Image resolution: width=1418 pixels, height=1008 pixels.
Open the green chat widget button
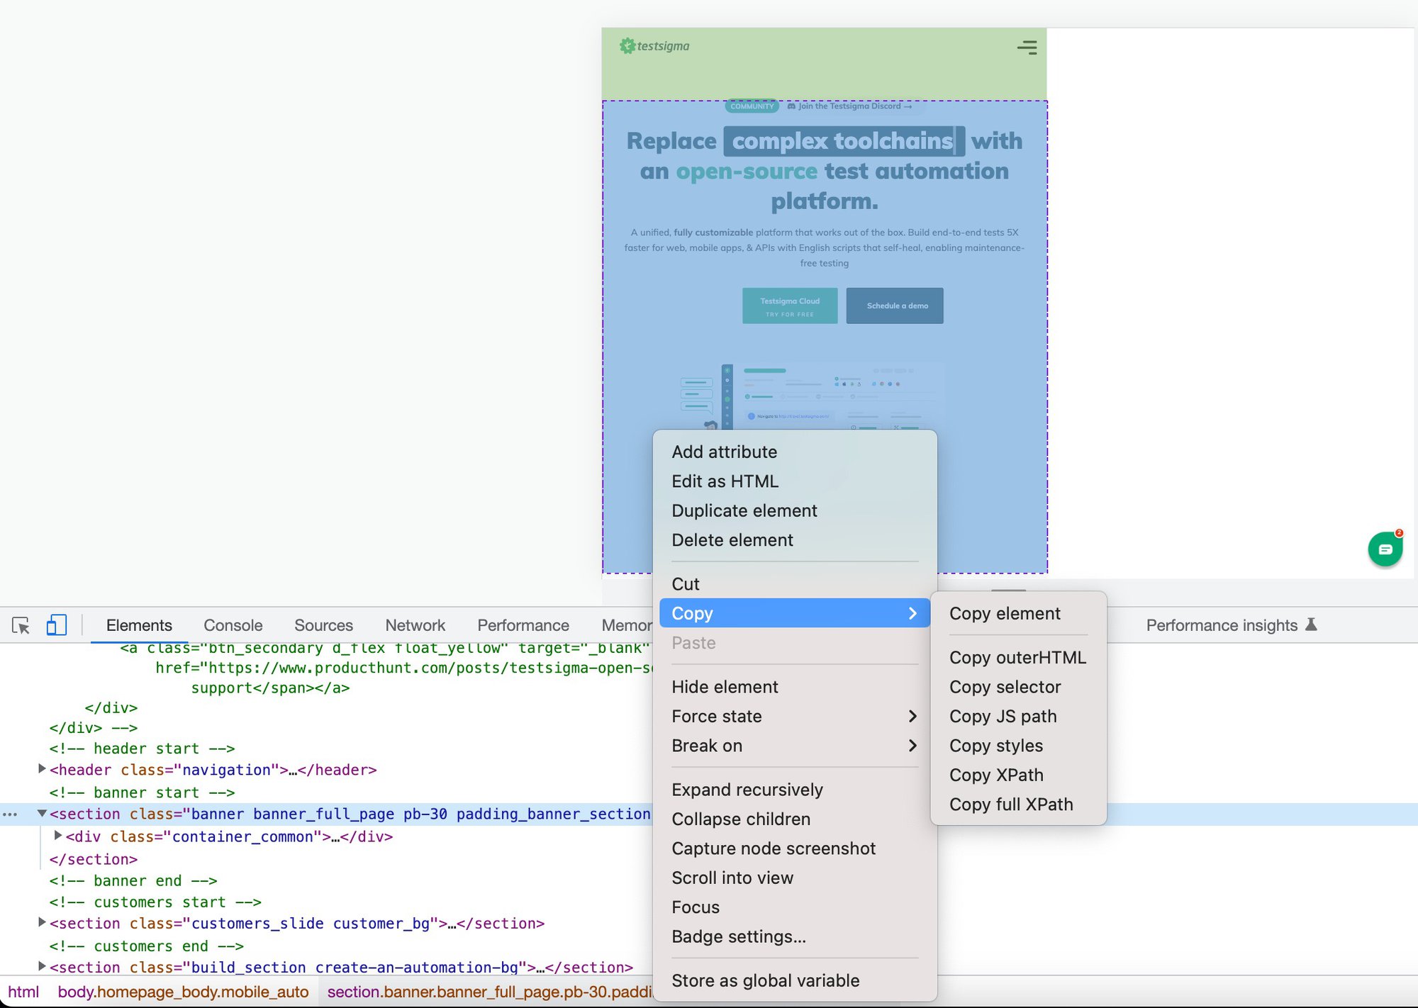coord(1385,549)
